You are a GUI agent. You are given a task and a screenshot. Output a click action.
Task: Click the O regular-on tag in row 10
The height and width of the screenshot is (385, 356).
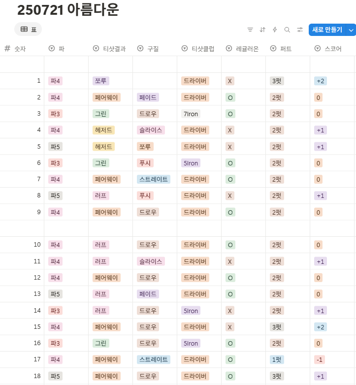point(230,245)
